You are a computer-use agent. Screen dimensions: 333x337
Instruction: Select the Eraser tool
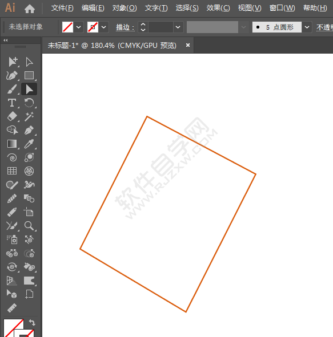click(12, 116)
